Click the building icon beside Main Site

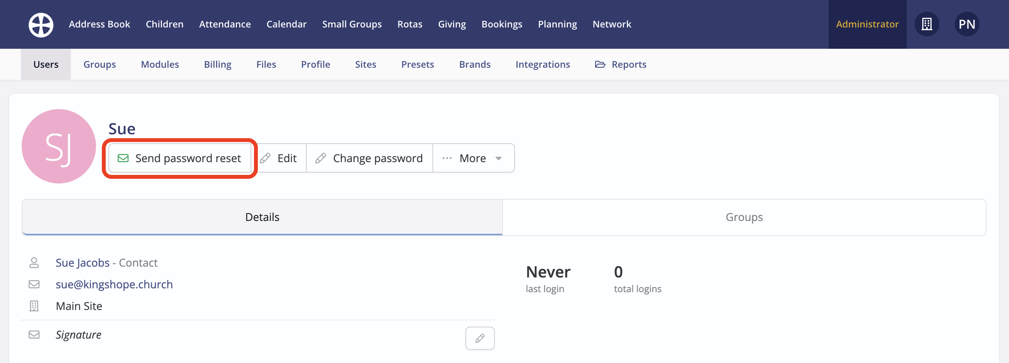pyautogui.click(x=34, y=306)
